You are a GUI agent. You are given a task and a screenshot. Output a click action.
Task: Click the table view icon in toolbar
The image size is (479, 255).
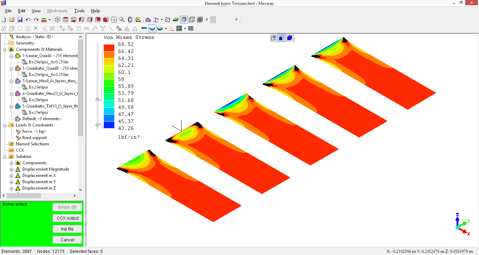[191, 28]
